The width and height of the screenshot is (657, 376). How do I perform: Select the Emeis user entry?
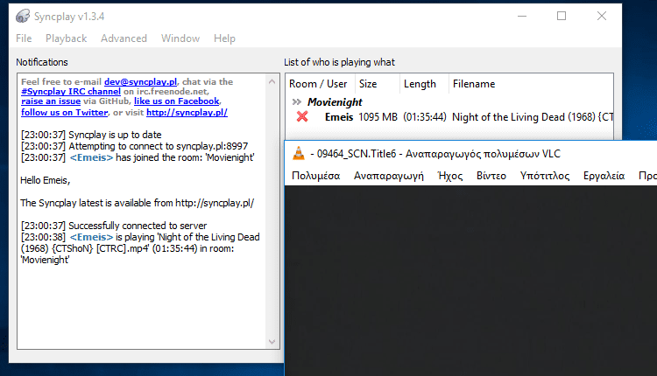[x=339, y=117]
